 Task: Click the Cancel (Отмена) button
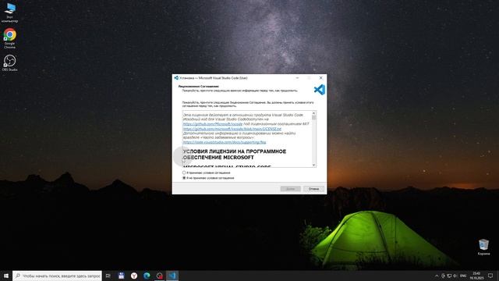[313, 189]
